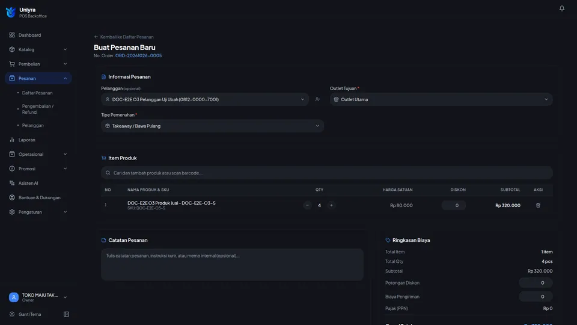
Task: Decrease quantity with the minus button
Action: pyautogui.click(x=307, y=205)
